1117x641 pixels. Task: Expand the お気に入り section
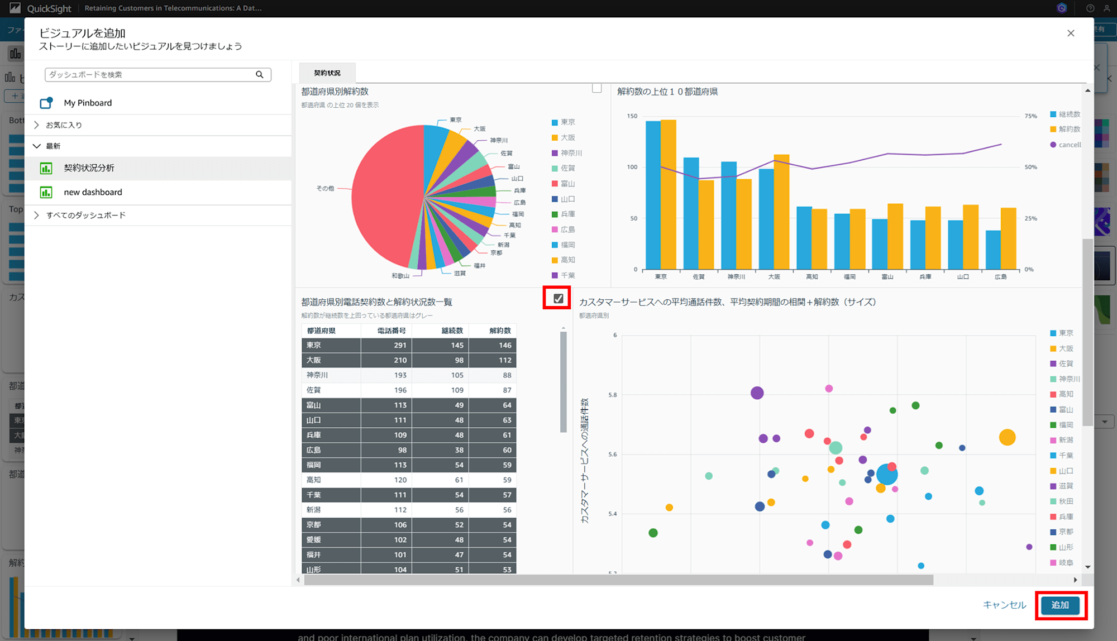[37, 125]
